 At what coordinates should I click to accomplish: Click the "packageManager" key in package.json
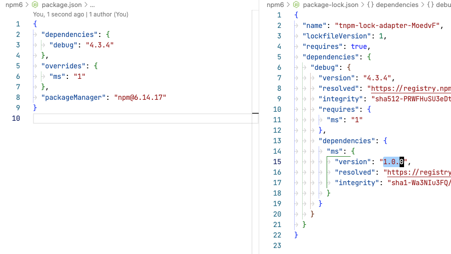pos(74,97)
